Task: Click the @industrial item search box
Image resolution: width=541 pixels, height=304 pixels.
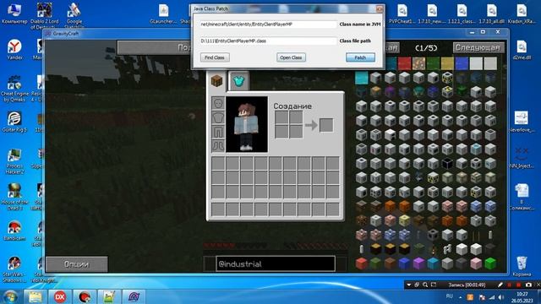Action: 276,264
